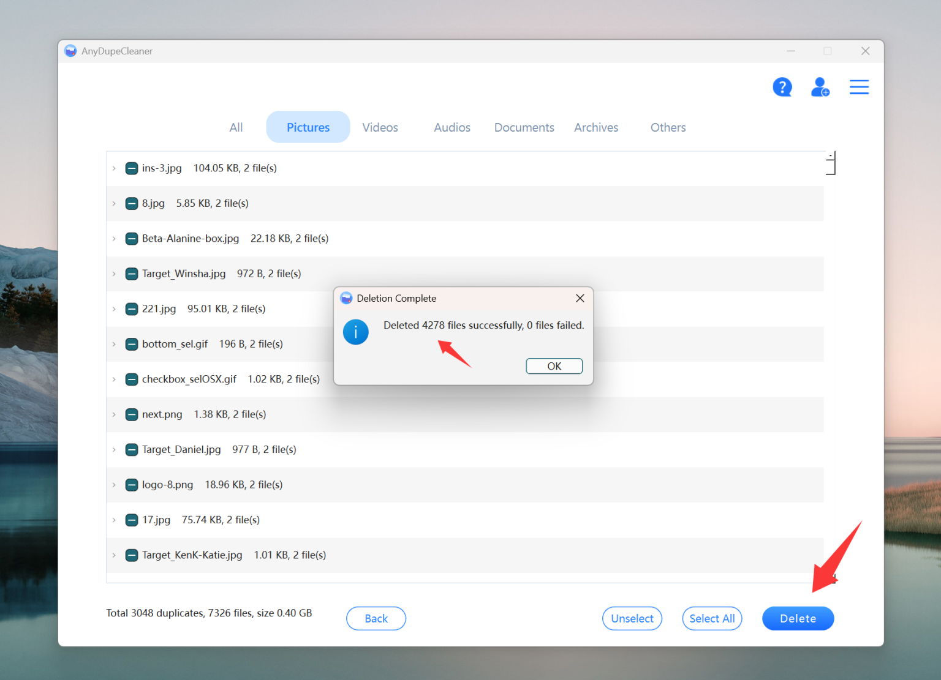The image size is (941, 680).
Task: Expand the next.png duplicate group
Action: click(115, 414)
